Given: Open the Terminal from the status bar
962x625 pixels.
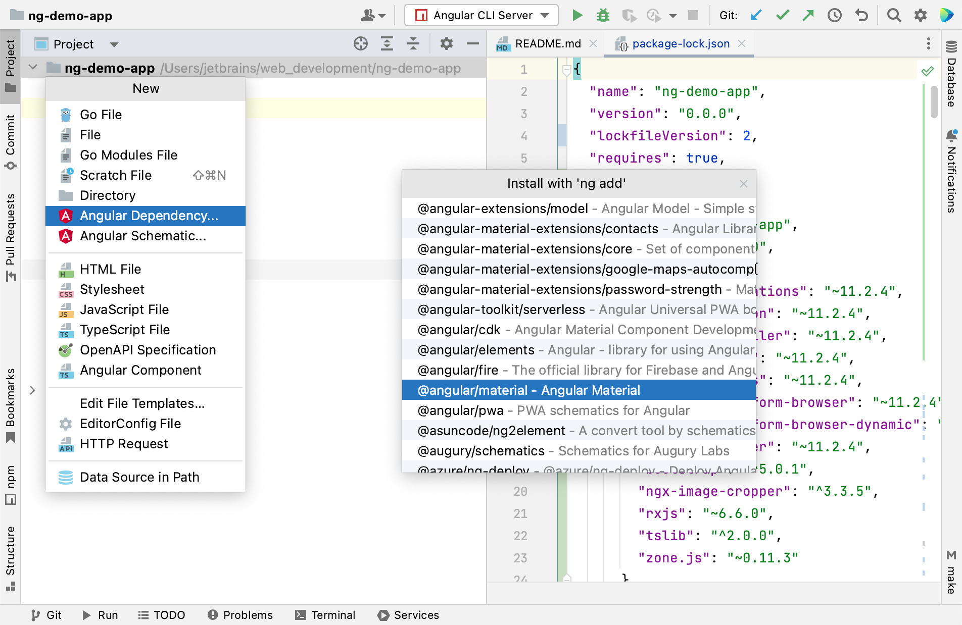Looking at the screenshot, I should 325,615.
